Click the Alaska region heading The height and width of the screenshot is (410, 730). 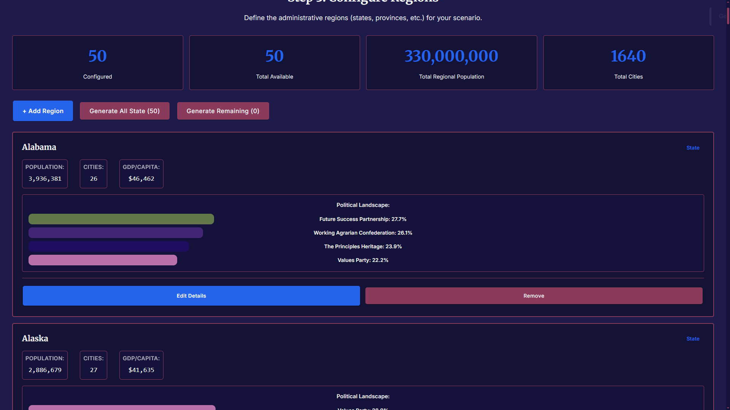[35, 338]
